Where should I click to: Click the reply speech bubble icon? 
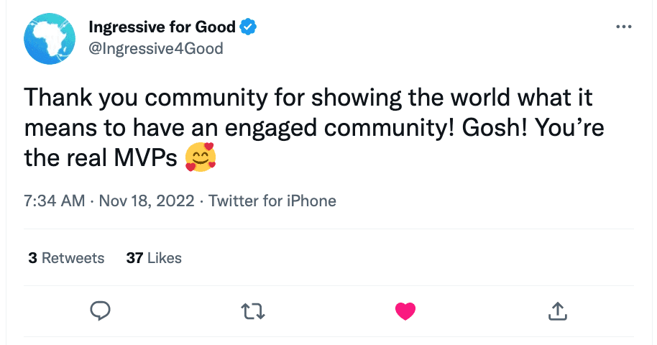[x=100, y=310]
